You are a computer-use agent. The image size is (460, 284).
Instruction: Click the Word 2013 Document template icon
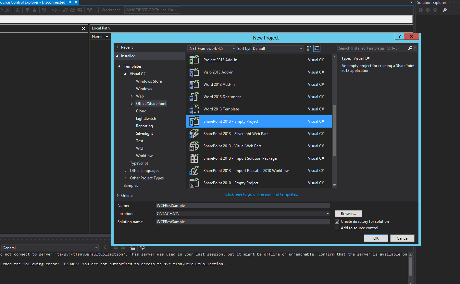tap(194, 97)
